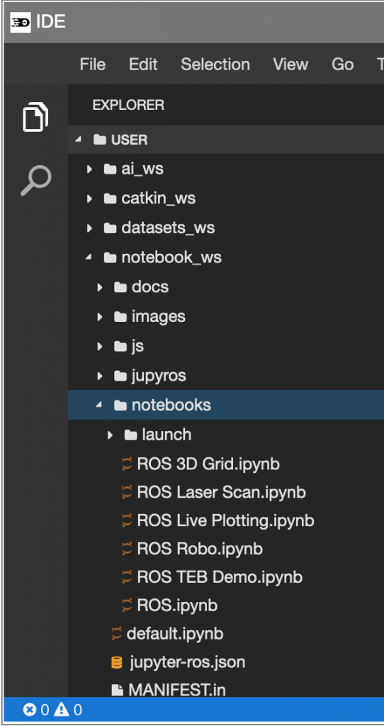Open the Explorer files icon in sidebar
The width and height of the screenshot is (384, 726).
click(35, 116)
